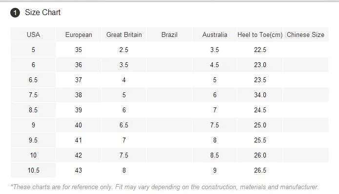
Task: Click the European column header
Action: tap(79, 35)
